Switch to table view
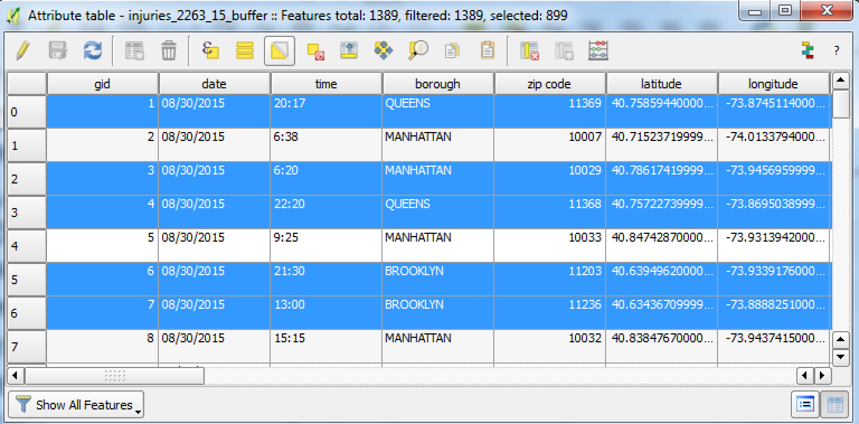Image resolution: width=859 pixels, height=424 pixels. [x=834, y=404]
